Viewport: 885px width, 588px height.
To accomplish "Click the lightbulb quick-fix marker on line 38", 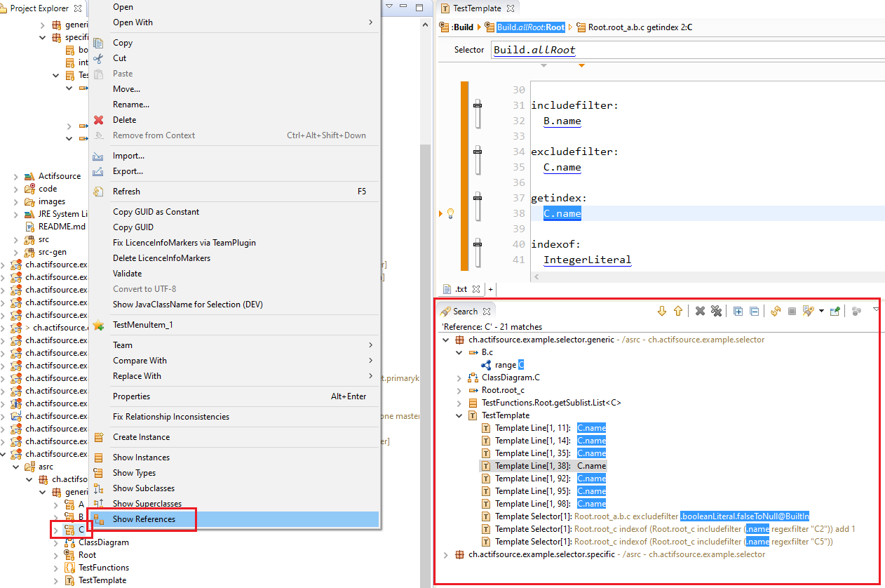I will (451, 213).
